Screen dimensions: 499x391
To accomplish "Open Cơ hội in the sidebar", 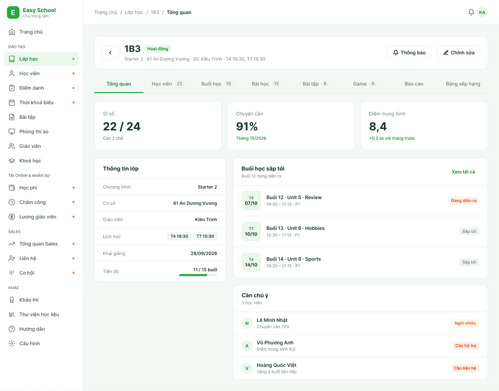I will (x=41, y=273).
